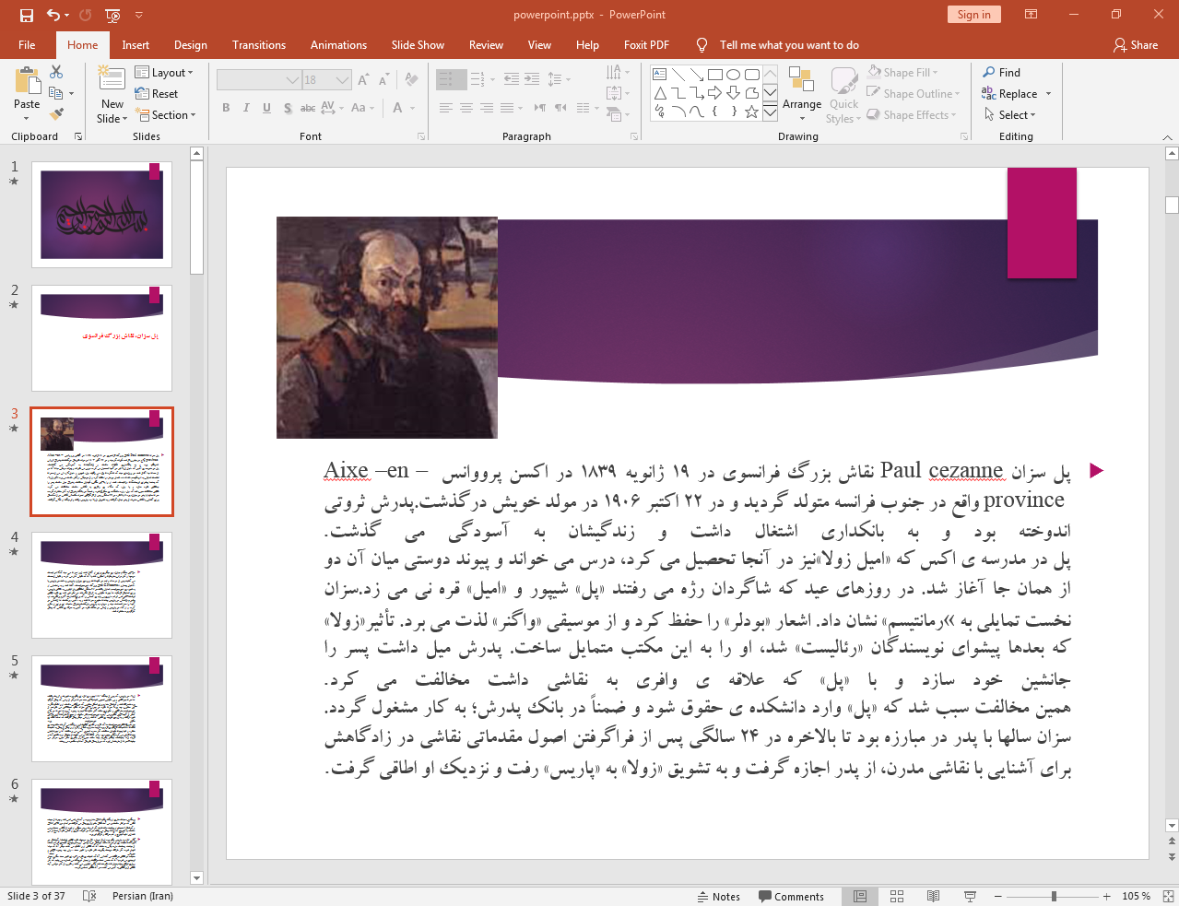1179x906 pixels.
Task: Justify the paragraph text
Action: [507, 108]
